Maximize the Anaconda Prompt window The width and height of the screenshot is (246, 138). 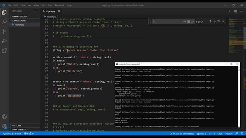click(231, 64)
